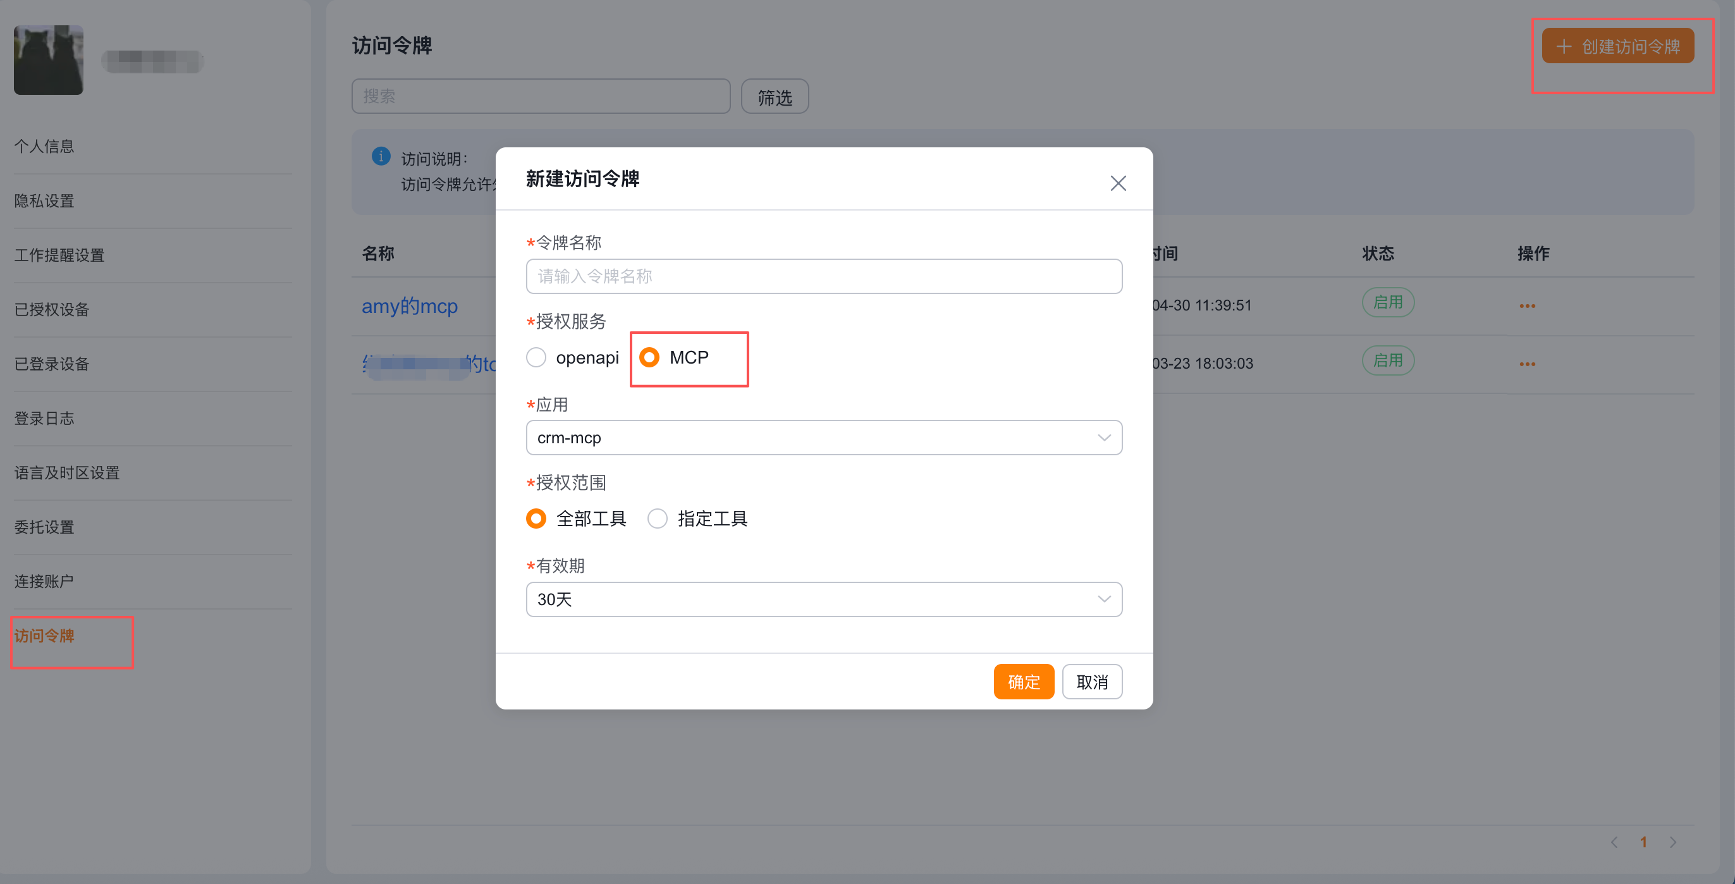Choose 全部工具 authorization scope
The image size is (1735, 884).
click(576, 519)
